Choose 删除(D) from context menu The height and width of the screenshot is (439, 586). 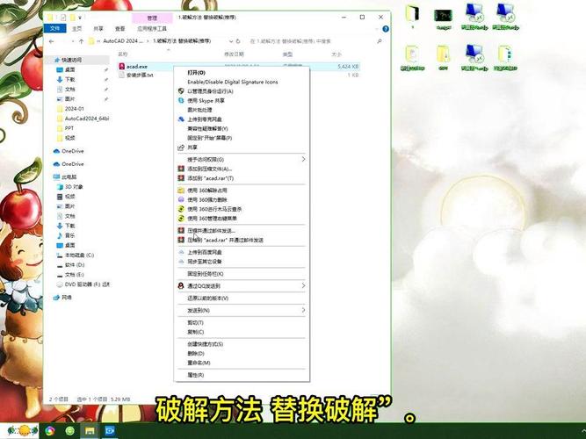(x=195, y=354)
